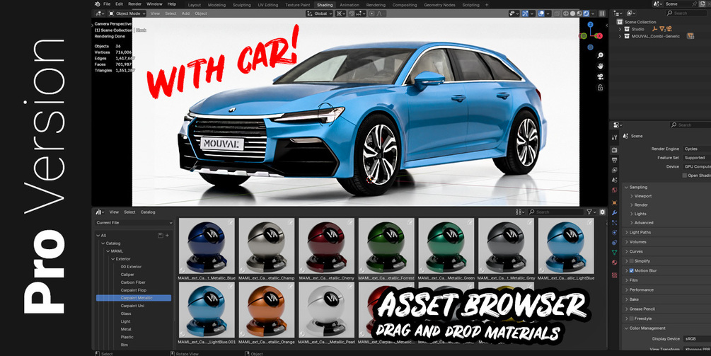Open the Render properties tab icon

pyautogui.click(x=614, y=150)
